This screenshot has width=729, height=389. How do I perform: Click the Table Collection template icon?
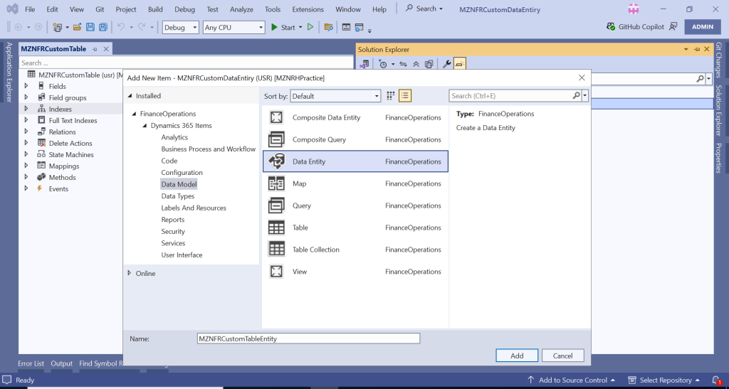(277, 250)
